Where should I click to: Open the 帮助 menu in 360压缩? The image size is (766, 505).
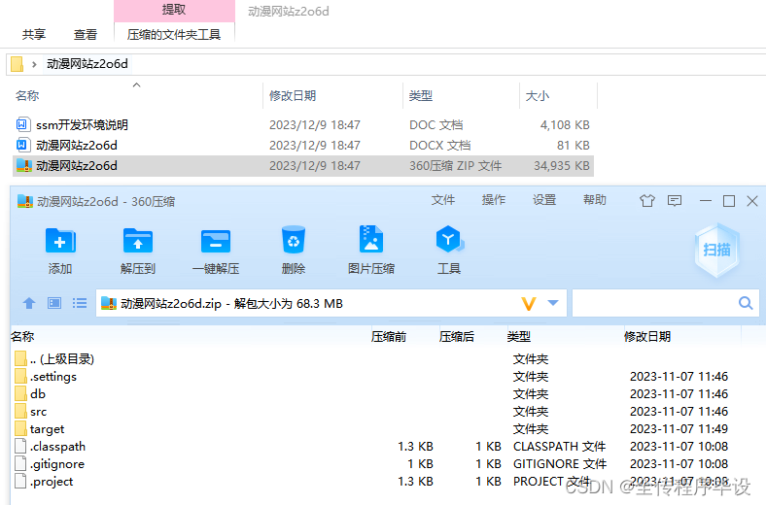tap(595, 200)
